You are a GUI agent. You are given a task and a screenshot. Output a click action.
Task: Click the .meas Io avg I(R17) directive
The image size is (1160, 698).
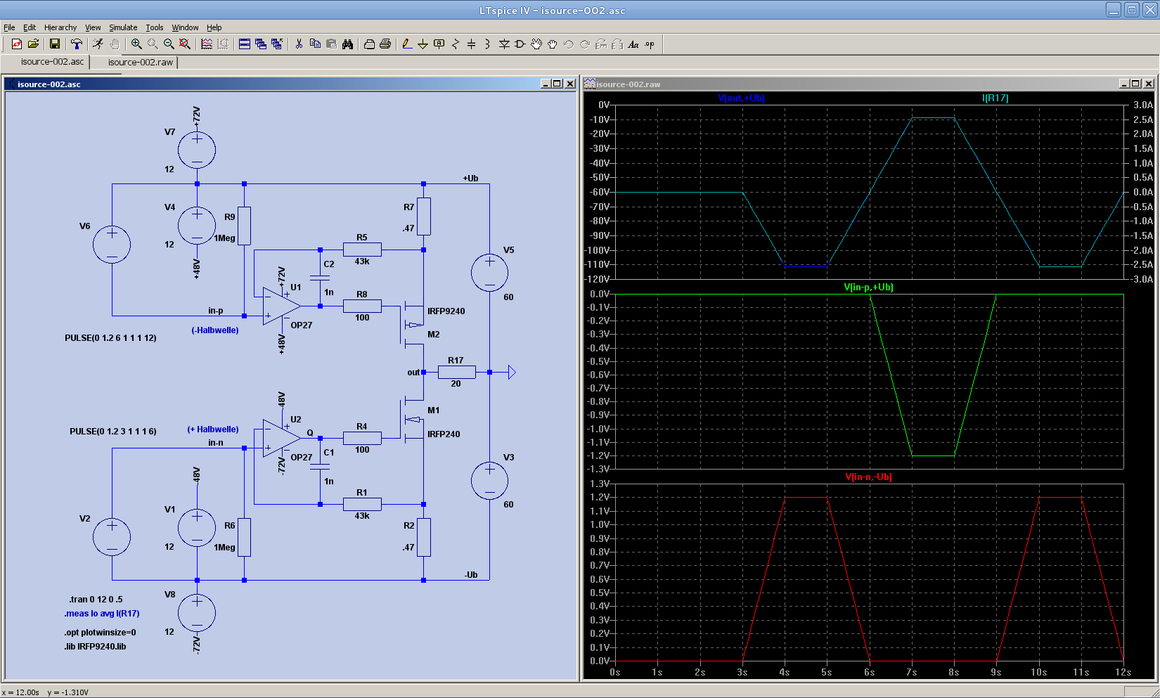point(102,614)
